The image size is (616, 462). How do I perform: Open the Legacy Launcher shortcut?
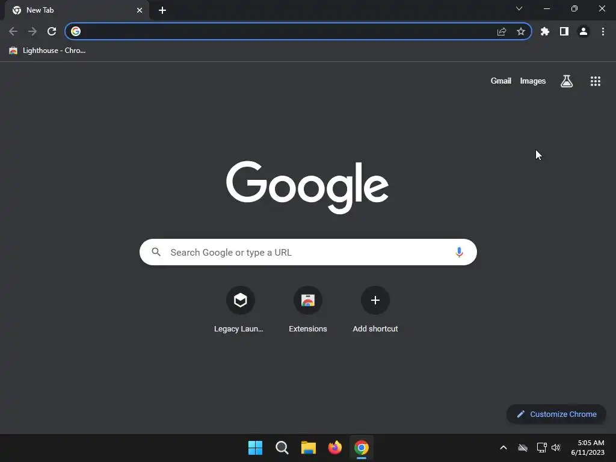coord(241,310)
